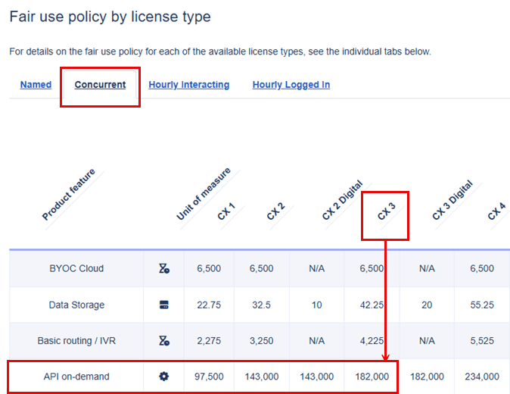Click the hourglass icon in BYOC Cloud row
Screen dimensions: 510x394
[163, 268]
